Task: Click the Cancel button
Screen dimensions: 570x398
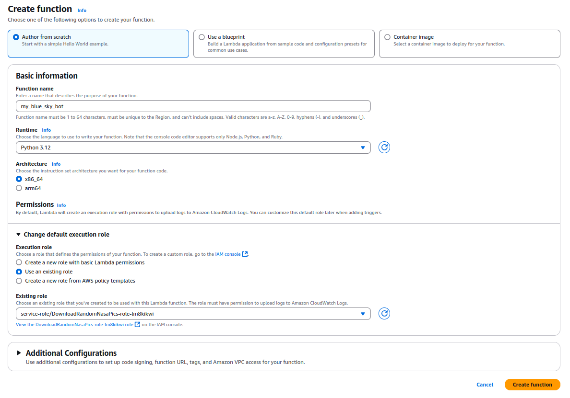Action: pos(485,385)
